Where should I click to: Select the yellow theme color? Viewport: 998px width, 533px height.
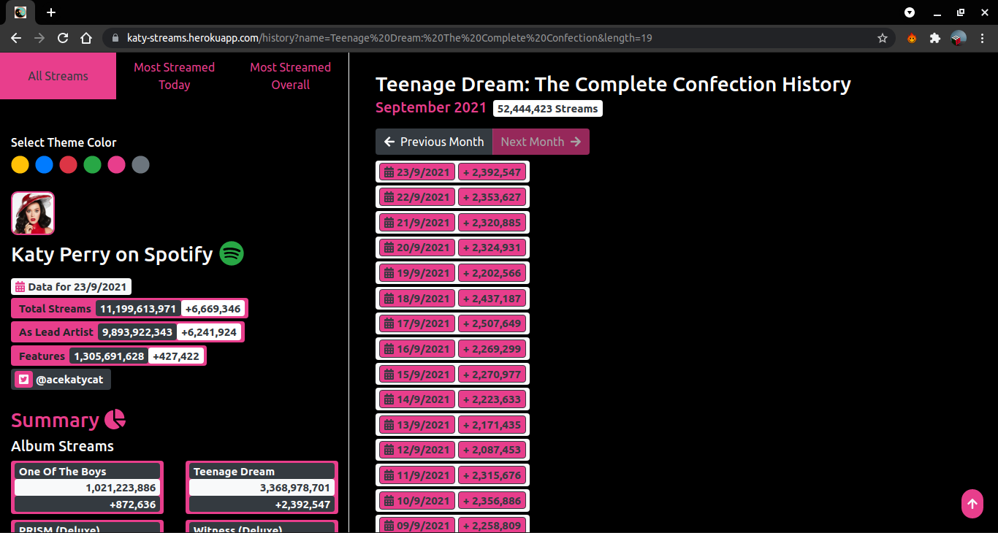point(20,165)
